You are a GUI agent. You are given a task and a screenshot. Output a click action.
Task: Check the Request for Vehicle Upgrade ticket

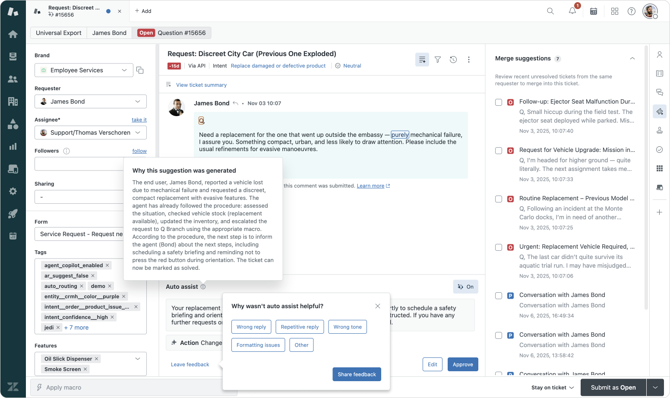coord(499,151)
